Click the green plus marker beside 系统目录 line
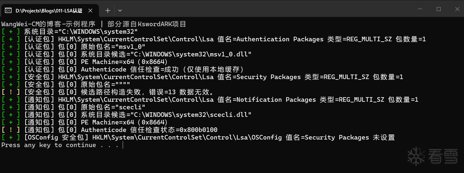464x173 pixels. 11,32
